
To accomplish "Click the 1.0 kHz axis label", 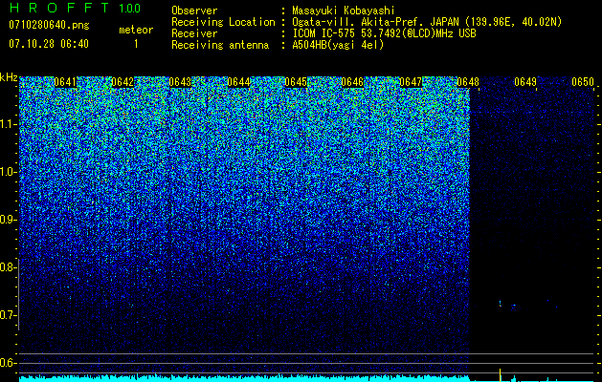I will pyautogui.click(x=9, y=172).
